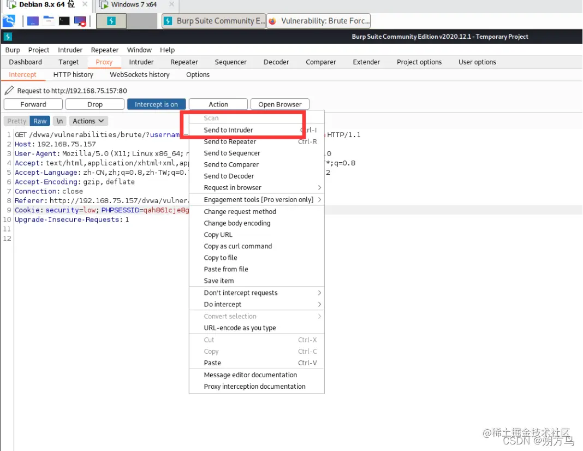Viewport: 583px width, 451px height.
Task: Select Save item menu entry
Action: point(257,281)
